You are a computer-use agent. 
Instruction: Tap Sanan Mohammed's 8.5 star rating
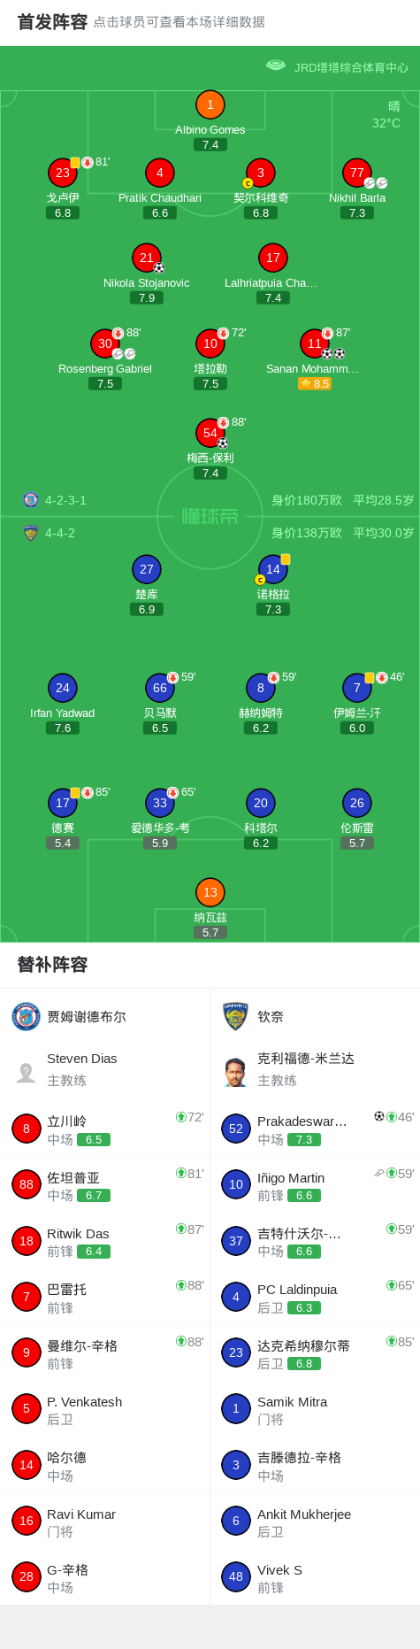point(315,383)
